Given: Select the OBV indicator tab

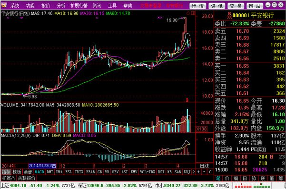Looking at the screenshot, I should tap(116, 172).
